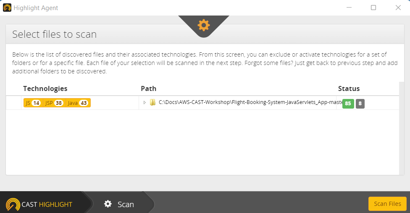The image size is (410, 213).
Task: Click the Highlight Agent title bar logo
Action: (x=7, y=8)
